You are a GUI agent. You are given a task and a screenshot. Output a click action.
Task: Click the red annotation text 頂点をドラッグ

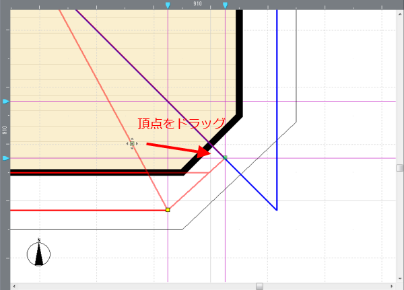tap(181, 123)
